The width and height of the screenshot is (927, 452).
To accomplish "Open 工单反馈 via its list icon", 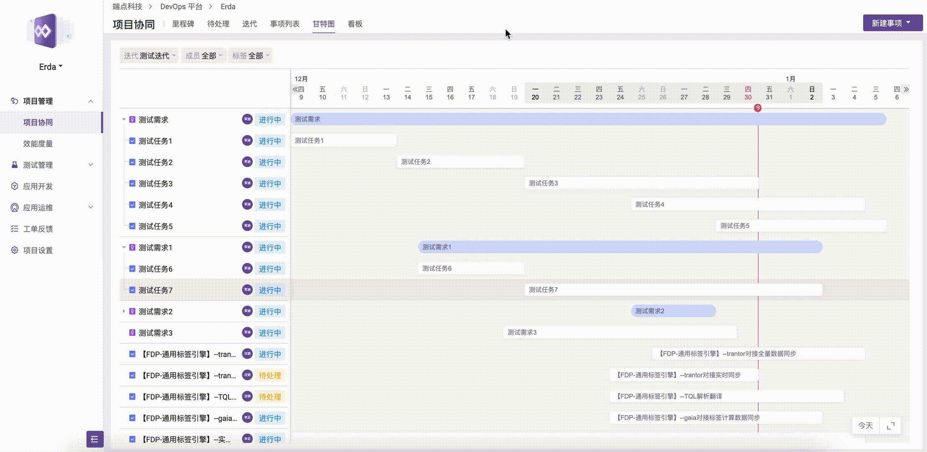I will point(14,229).
